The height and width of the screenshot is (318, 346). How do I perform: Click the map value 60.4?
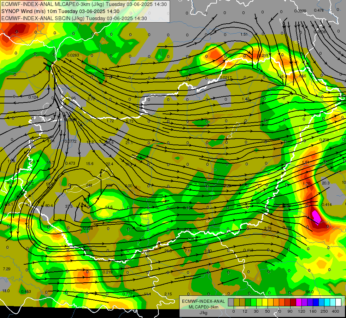[x=49, y=206]
